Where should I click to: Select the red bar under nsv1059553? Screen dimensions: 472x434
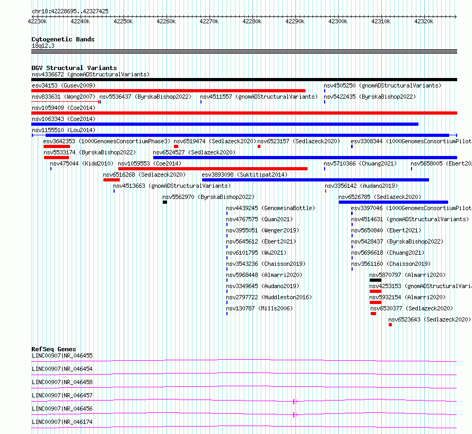click(x=213, y=169)
